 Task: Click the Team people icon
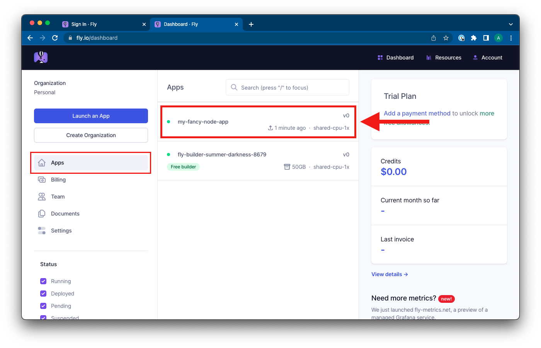[x=42, y=197]
